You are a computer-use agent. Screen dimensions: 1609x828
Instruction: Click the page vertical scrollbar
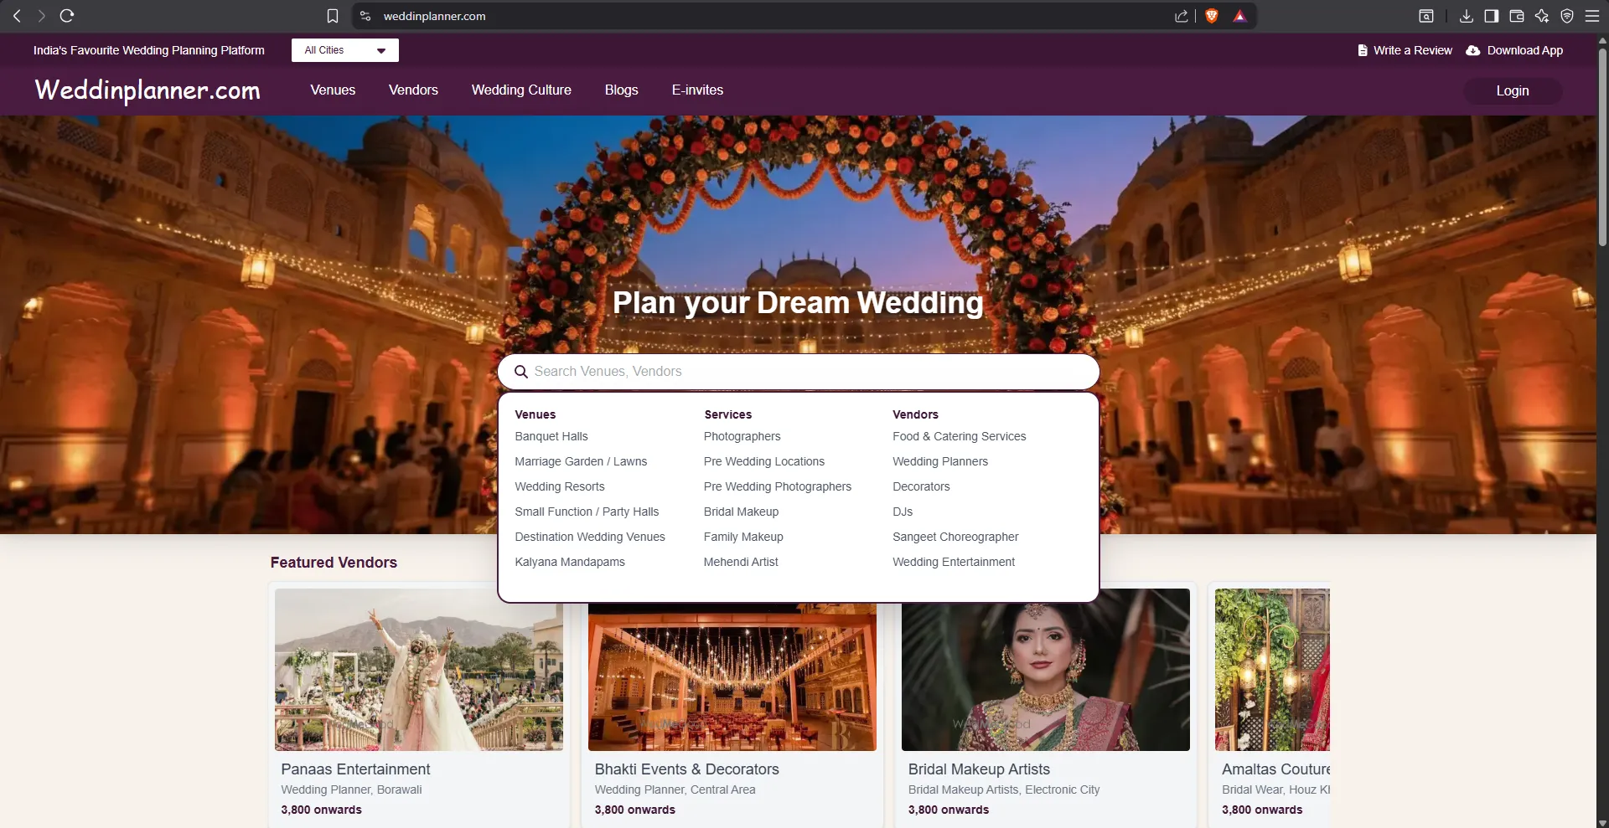coord(1602,147)
